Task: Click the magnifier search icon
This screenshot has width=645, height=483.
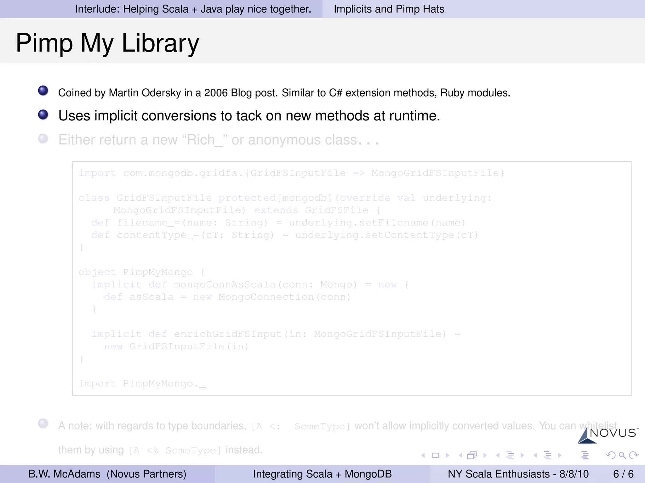Action: coord(622,455)
